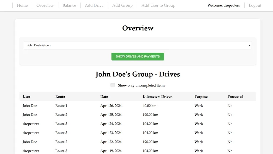Click 40.00 km value
This screenshot has height=154, width=273.
coord(150,106)
